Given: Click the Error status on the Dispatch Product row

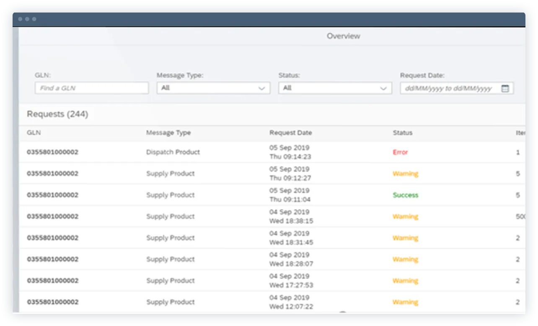Looking at the screenshot, I should [x=400, y=152].
